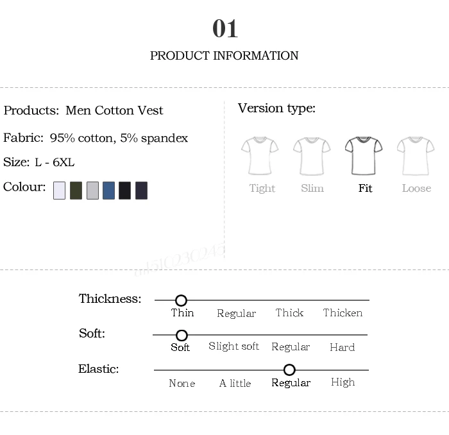This screenshot has height=435, width=449.
Task: Click the highlighted Fit t-shirt icon
Action: (x=364, y=156)
